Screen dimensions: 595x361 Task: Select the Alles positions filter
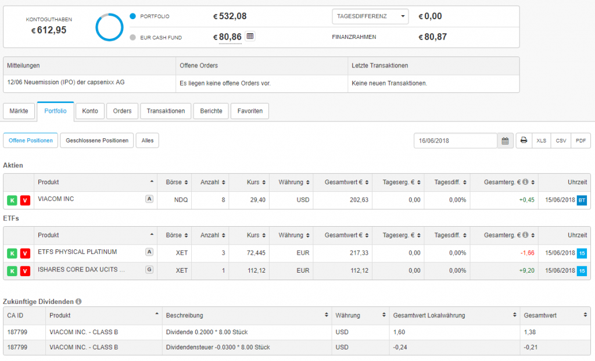[147, 141]
